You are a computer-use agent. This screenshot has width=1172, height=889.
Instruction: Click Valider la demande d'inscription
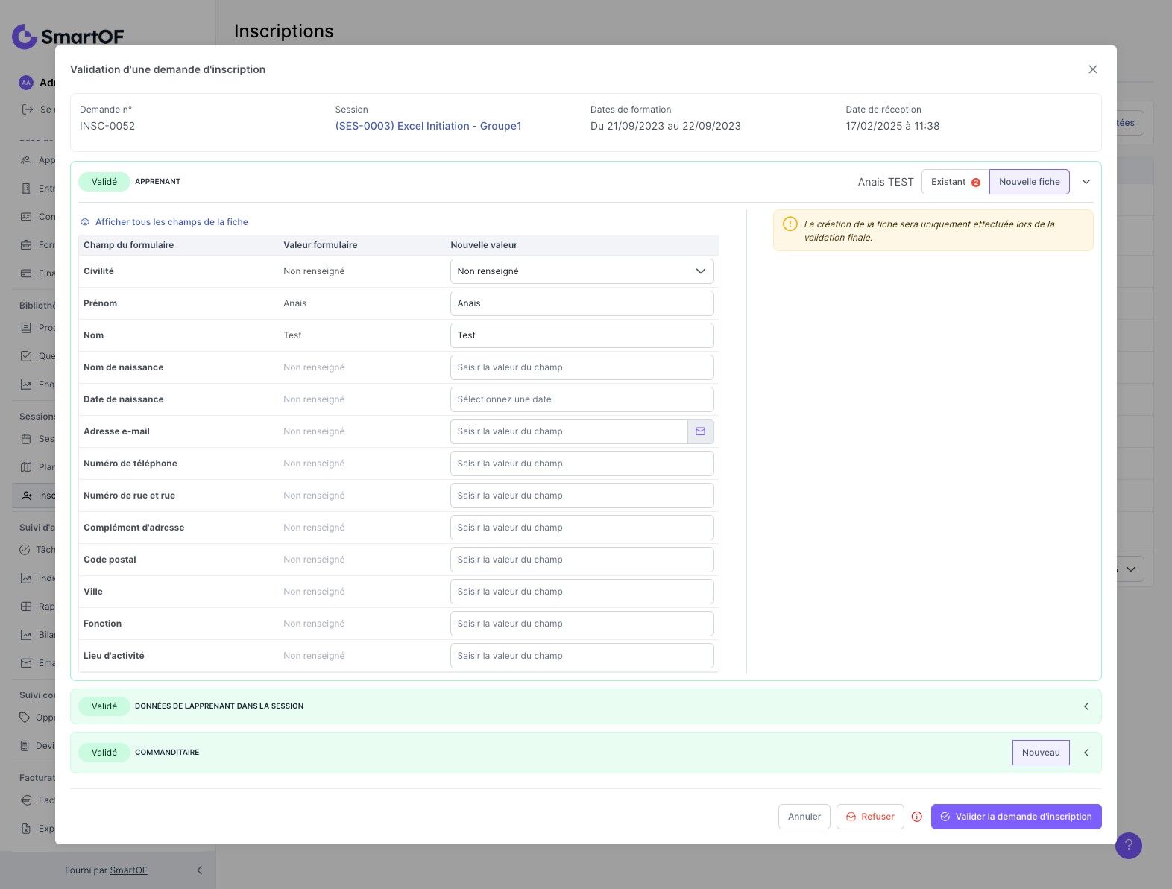(x=1016, y=817)
